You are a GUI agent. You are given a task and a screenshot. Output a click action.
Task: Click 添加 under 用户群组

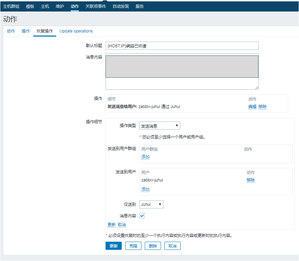point(145,157)
